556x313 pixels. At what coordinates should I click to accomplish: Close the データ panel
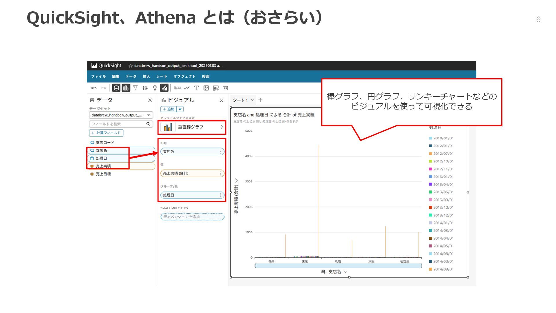pos(150,100)
